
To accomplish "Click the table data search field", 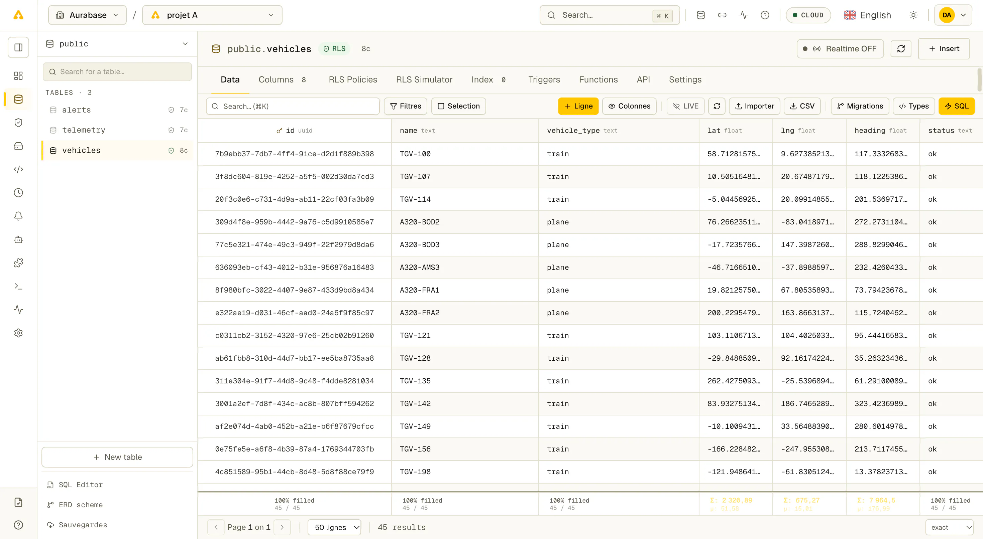I will (x=293, y=106).
